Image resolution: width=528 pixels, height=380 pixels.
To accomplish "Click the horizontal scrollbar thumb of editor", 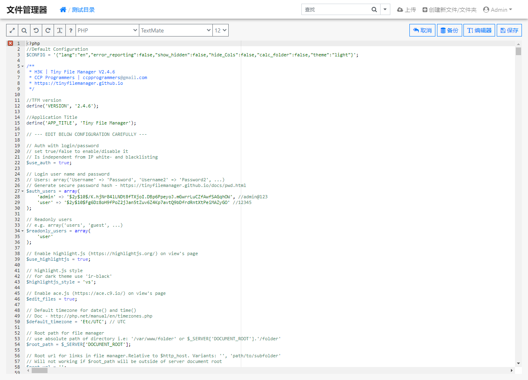I will pos(39,370).
